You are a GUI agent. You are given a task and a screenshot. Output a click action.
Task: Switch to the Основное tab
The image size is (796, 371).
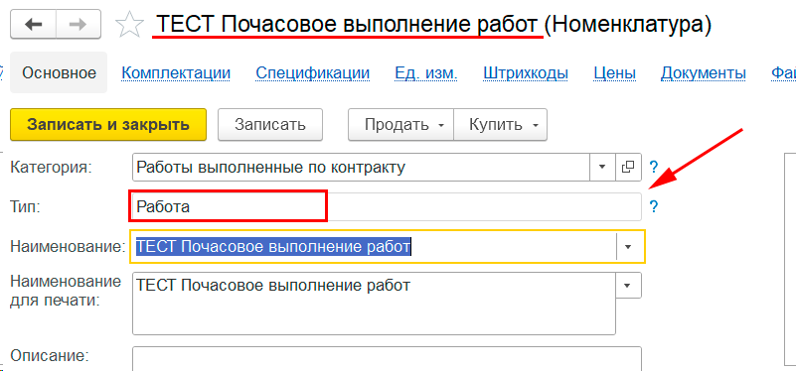[x=59, y=72]
